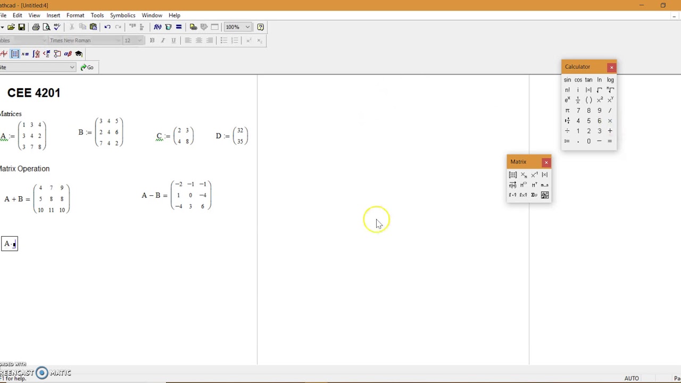Click the A· math region being edited
This screenshot has height=383, width=681.
(10, 244)
